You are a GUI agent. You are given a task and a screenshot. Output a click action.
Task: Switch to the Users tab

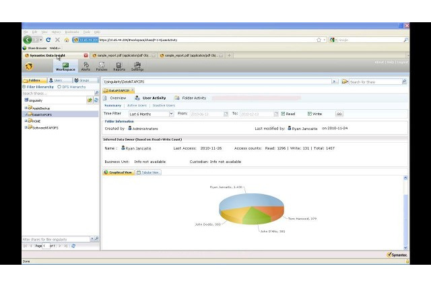pyautogui.click(x=59, y=80)
